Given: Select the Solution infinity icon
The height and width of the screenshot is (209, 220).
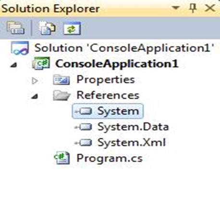Looking at the screenshot, I should click(x=20, y=48).
